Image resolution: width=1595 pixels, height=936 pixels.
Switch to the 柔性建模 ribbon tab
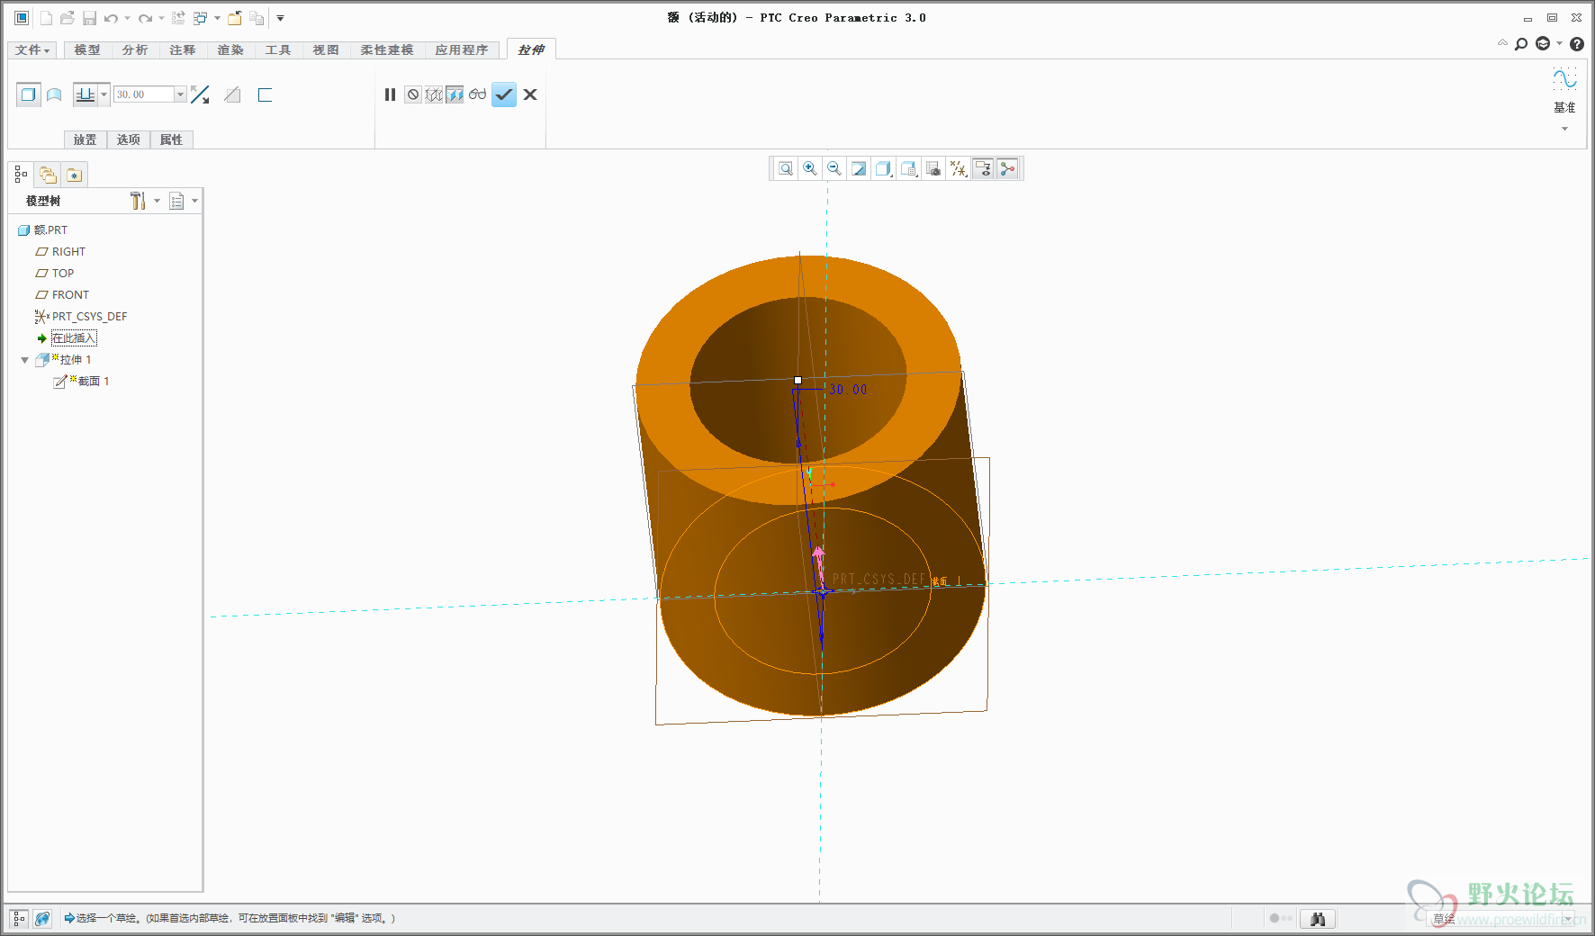(387, 50)
